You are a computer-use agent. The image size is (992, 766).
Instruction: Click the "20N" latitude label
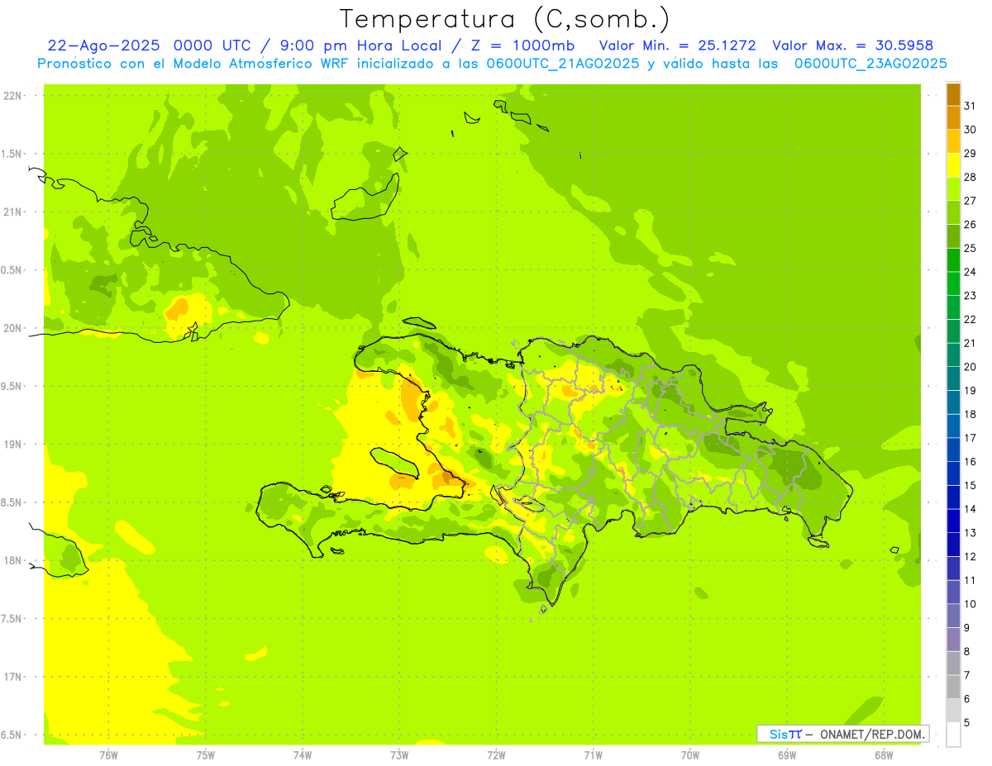(x=12, y=329)
